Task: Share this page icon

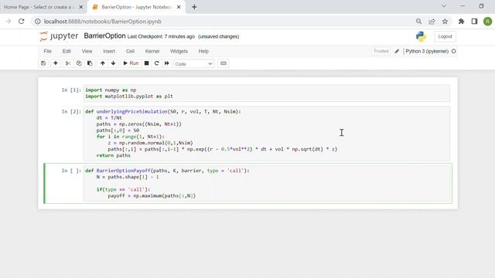Action: tap(432, 22)
